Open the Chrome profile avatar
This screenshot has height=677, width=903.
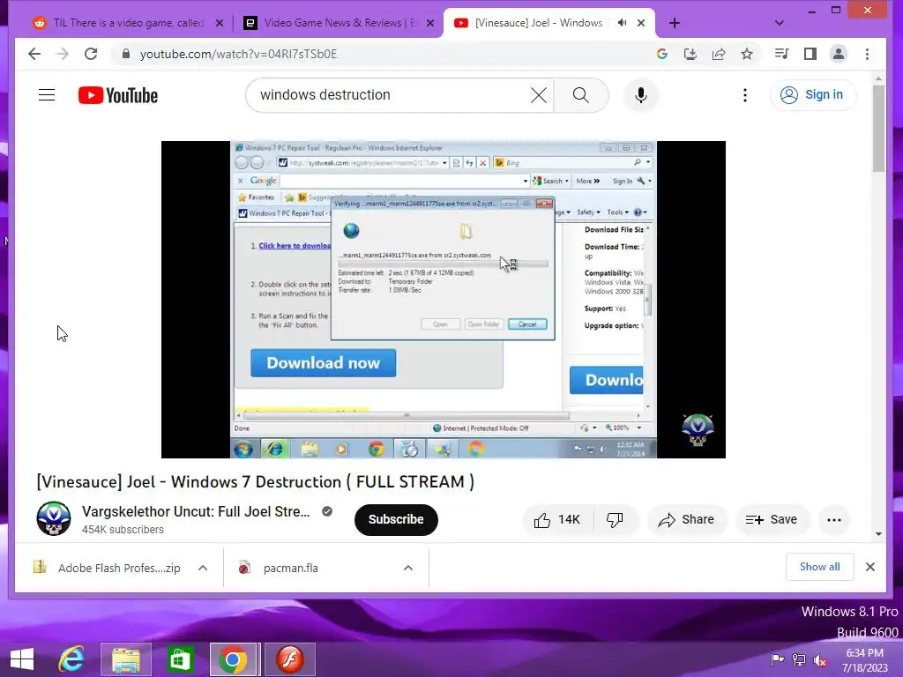839,54
